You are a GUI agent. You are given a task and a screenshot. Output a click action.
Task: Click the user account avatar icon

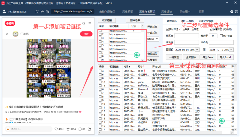[4, 11]
